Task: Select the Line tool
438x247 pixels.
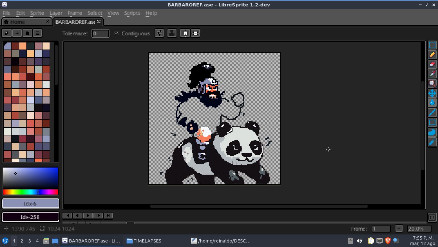Action: coord(432,113)
